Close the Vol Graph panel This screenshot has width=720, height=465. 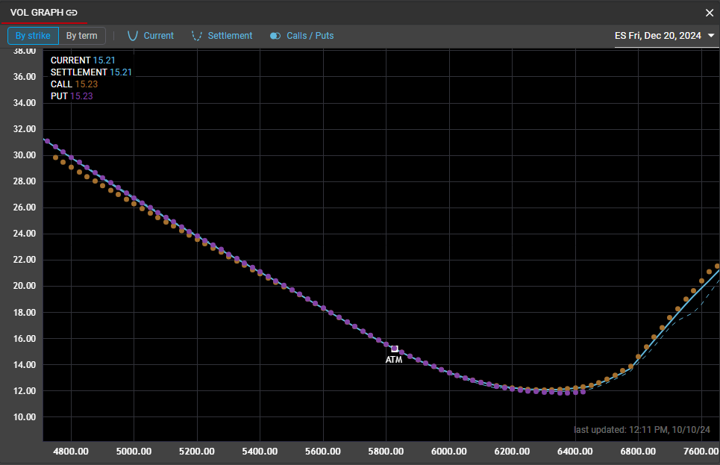point(710,13)
